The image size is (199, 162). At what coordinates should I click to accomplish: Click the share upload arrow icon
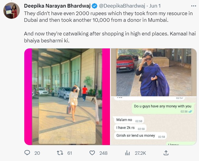tap(166, 153)
